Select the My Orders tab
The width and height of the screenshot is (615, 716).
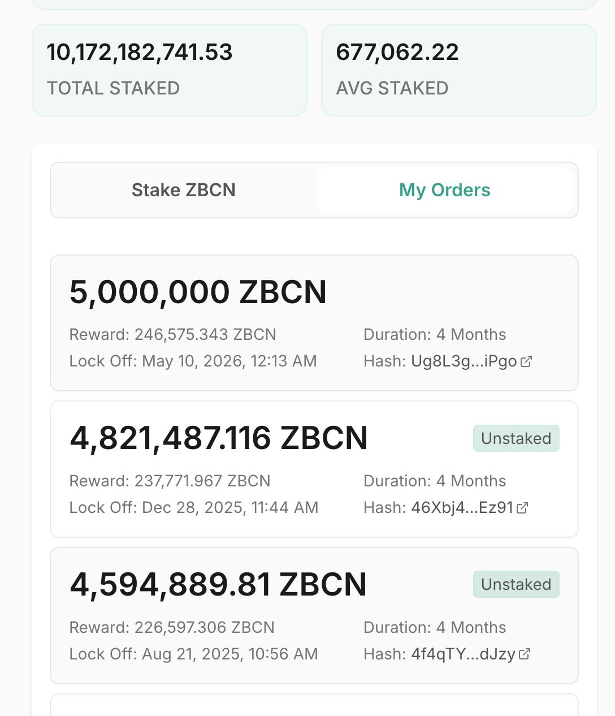tap(445, 190)
